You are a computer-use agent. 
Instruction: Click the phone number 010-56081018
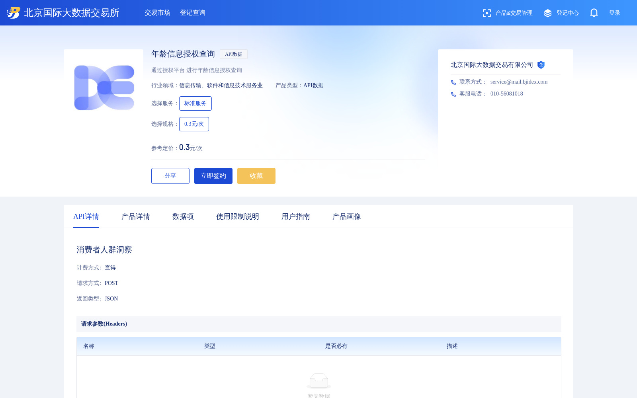coord(507,94)
